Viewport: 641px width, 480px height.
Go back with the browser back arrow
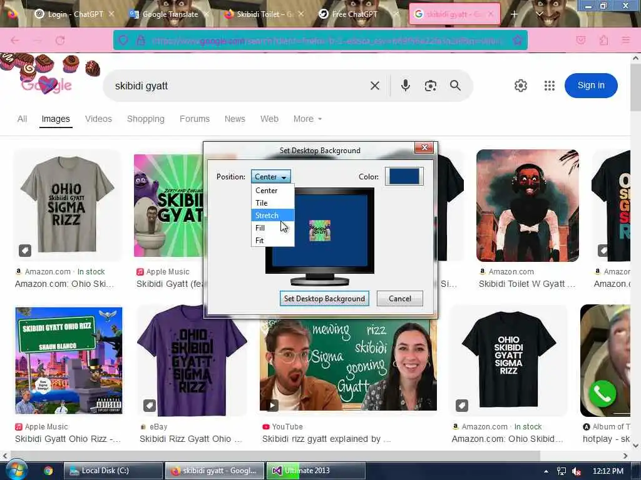(15, 41)
